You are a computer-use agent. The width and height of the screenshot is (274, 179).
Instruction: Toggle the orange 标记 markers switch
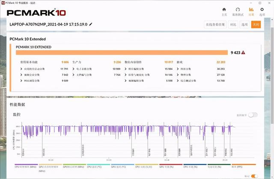254,176
